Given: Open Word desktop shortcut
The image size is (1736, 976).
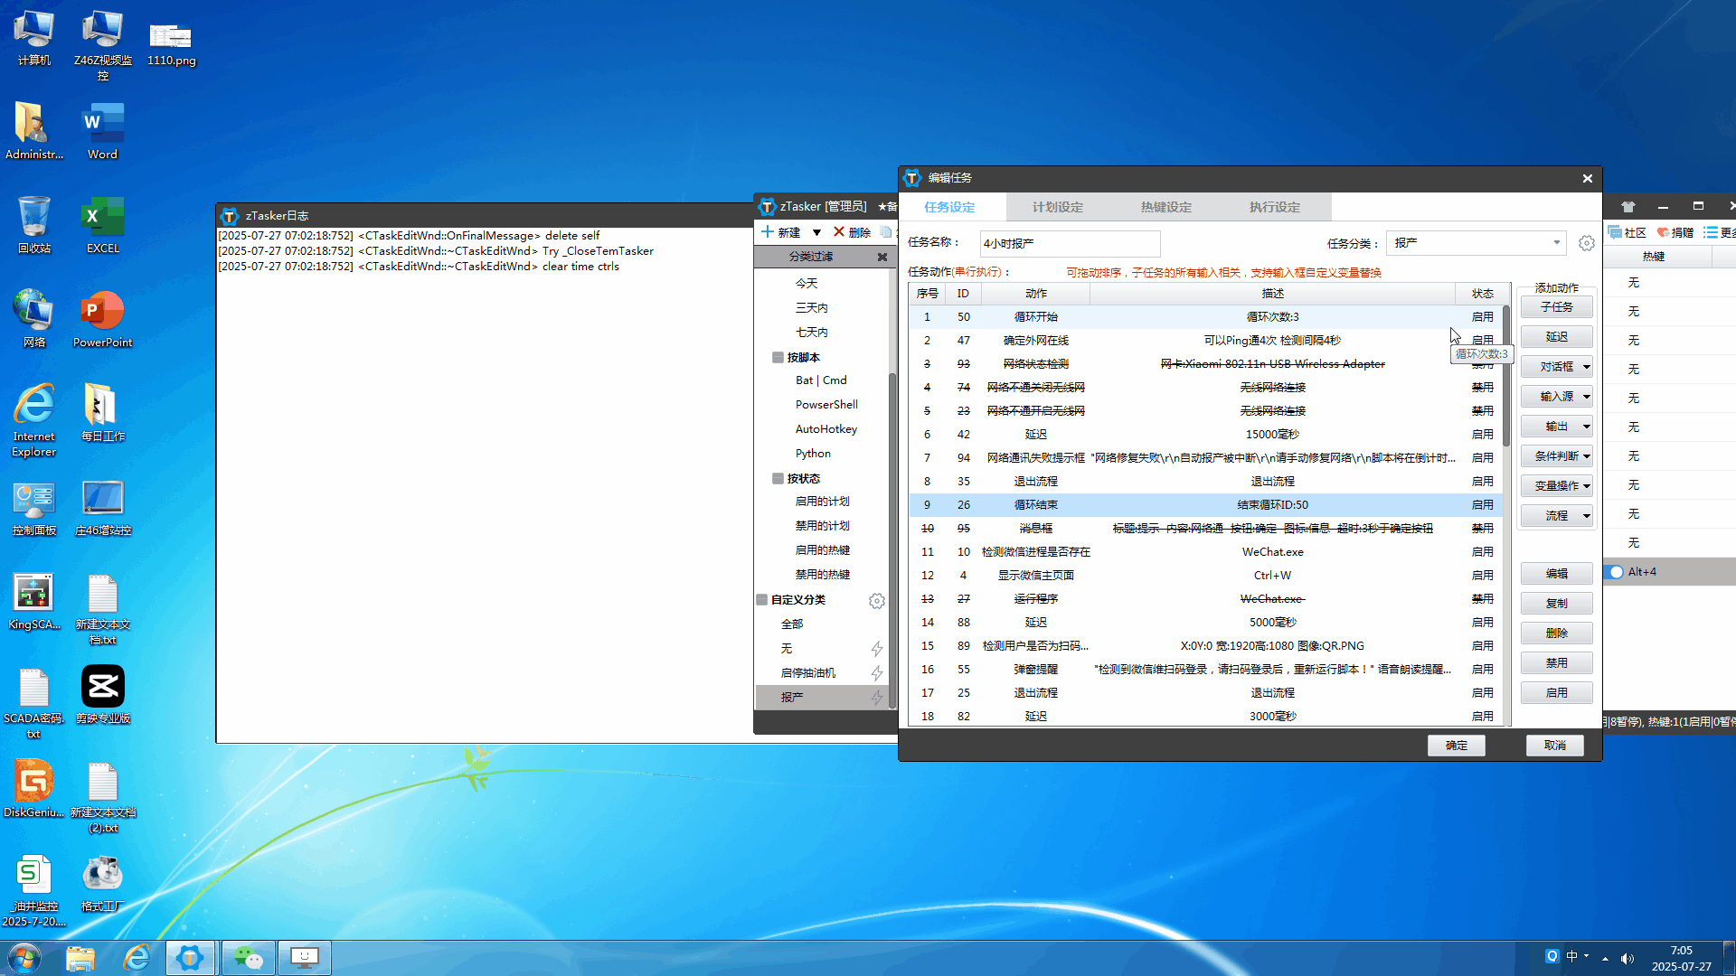Looking at the screenshot, I should point(102,131).
